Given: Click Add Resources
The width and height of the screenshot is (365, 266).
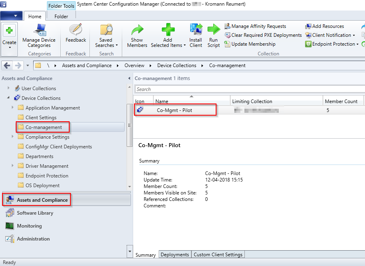Looking at the screenshot, I should coord(325,26).
